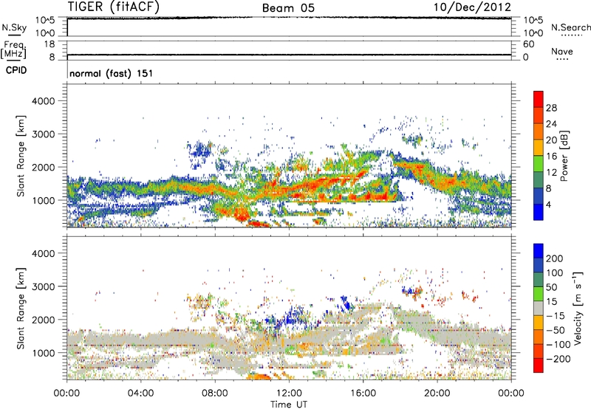Click the "Time UT" axis title

(x=289, y=405)
